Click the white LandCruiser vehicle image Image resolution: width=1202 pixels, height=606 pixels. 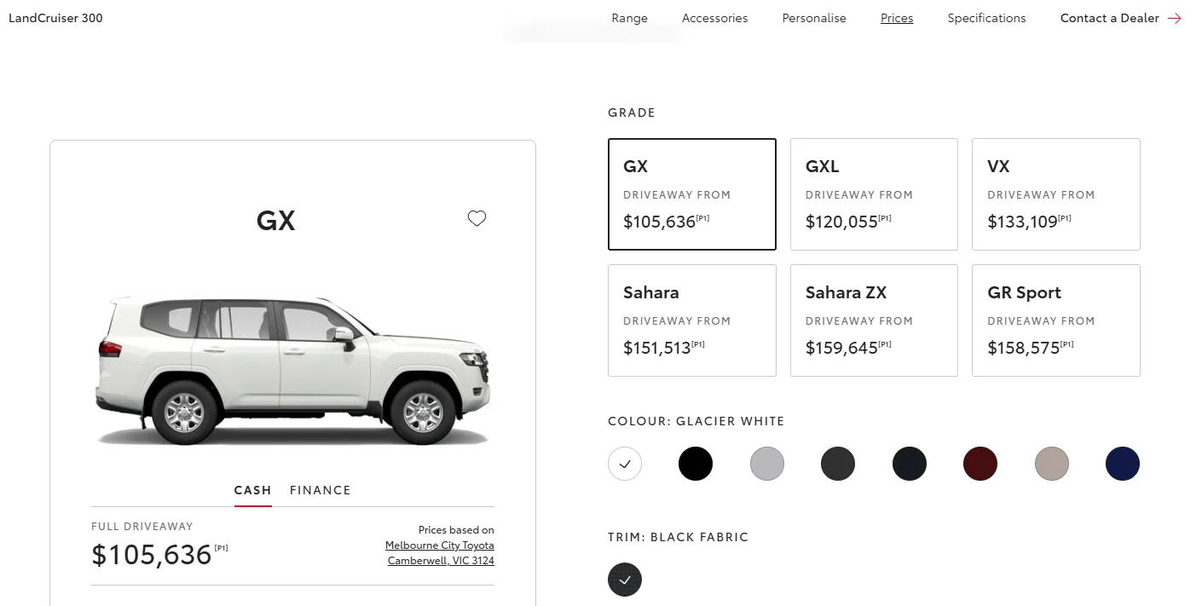pos(294,368)
